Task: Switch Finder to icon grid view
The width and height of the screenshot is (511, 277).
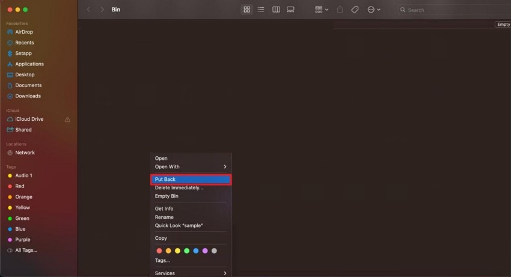Action: point(246,10)
